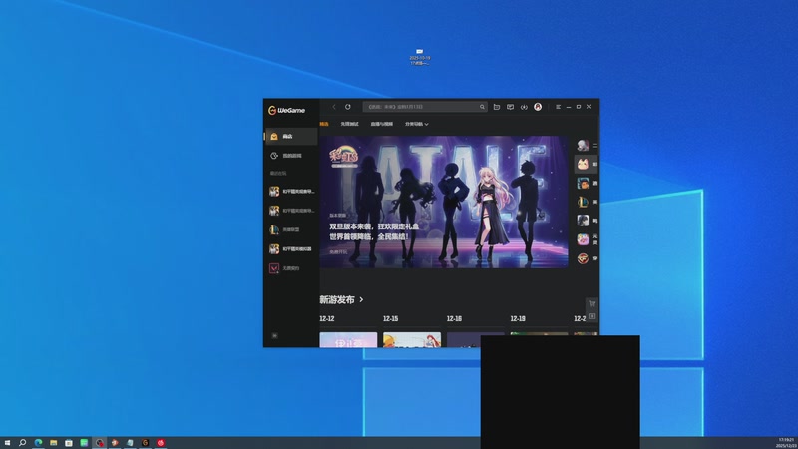Refresh the WeGame store page
The height and width of the screenshot is (449, 798).
click(348, 107)
